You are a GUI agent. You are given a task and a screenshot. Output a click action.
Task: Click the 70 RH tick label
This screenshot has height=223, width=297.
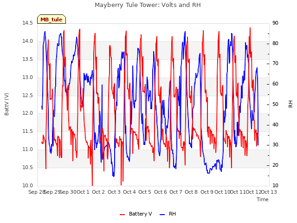pyautogui.click(x=275, y=64)
